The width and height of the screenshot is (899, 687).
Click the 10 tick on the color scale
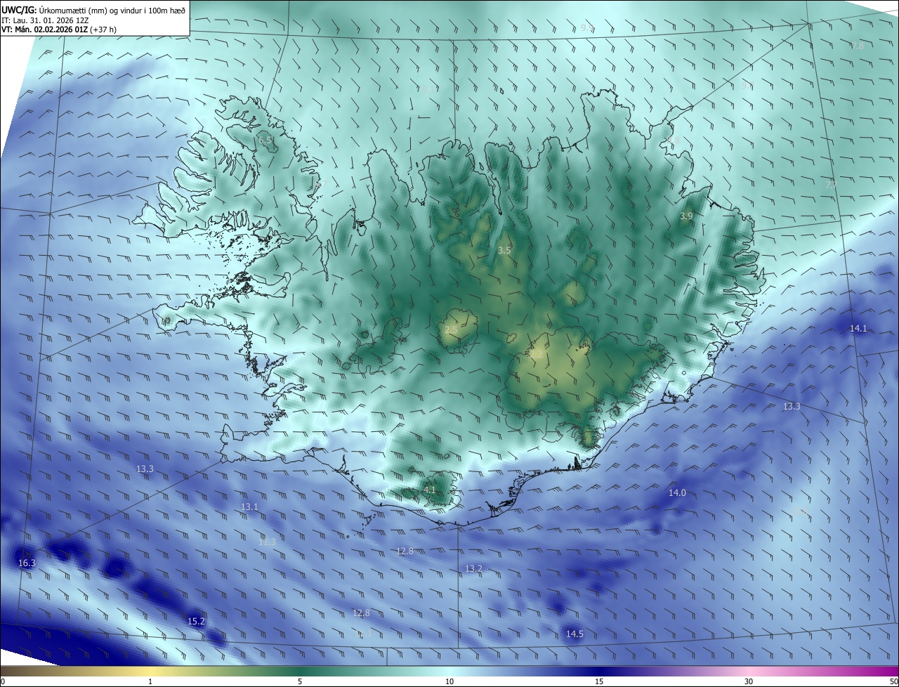coord(449,681)
